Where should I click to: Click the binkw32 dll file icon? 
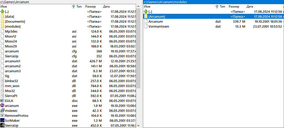2,81
